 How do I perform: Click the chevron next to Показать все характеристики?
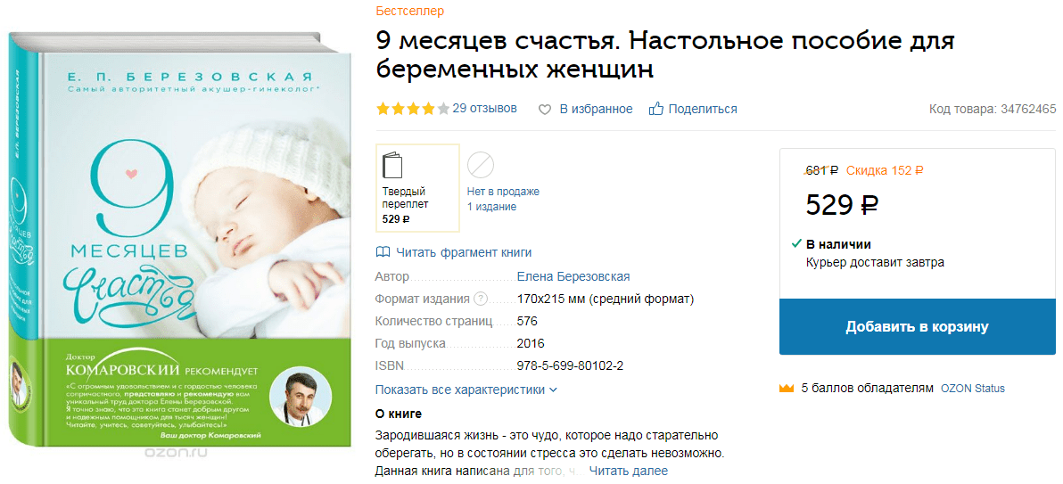pos(553,390)
